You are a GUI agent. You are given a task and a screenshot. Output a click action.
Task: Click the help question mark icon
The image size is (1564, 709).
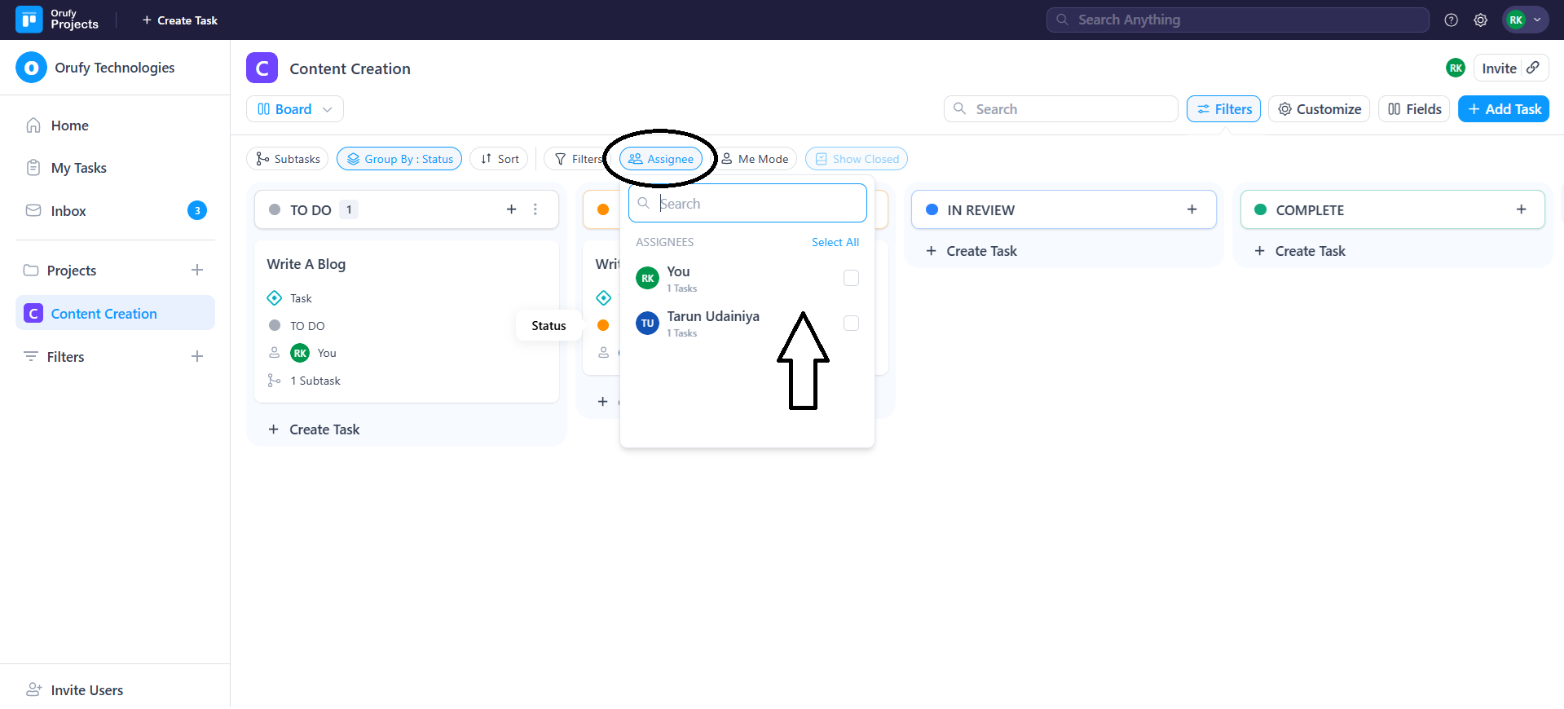pos(1451,20)
